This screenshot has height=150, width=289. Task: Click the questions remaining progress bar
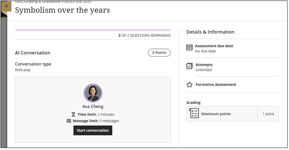93,30
